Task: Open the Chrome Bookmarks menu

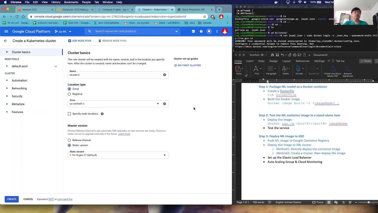Action: tap(71, 2)
